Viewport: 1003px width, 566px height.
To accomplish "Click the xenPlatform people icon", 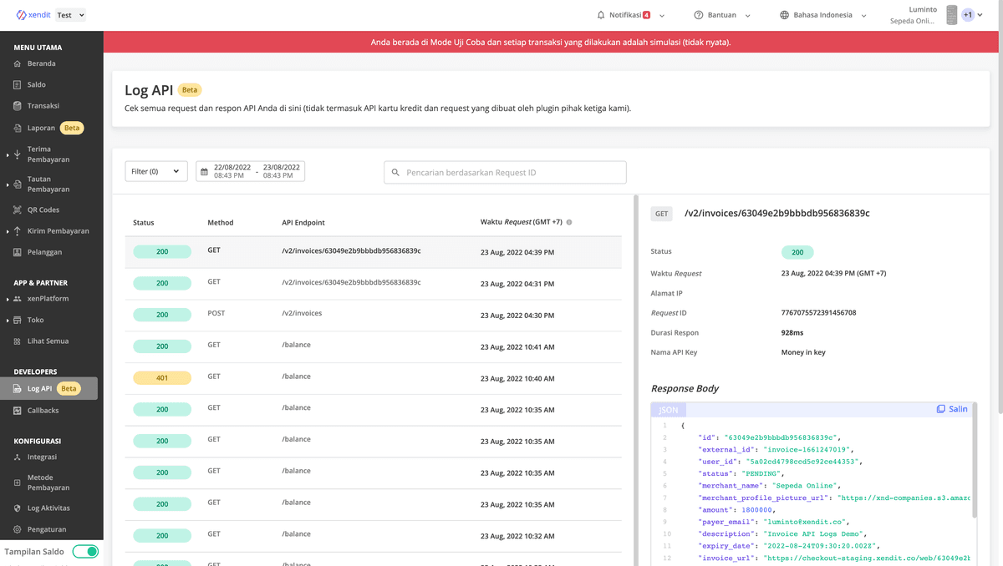I will 18,299.
